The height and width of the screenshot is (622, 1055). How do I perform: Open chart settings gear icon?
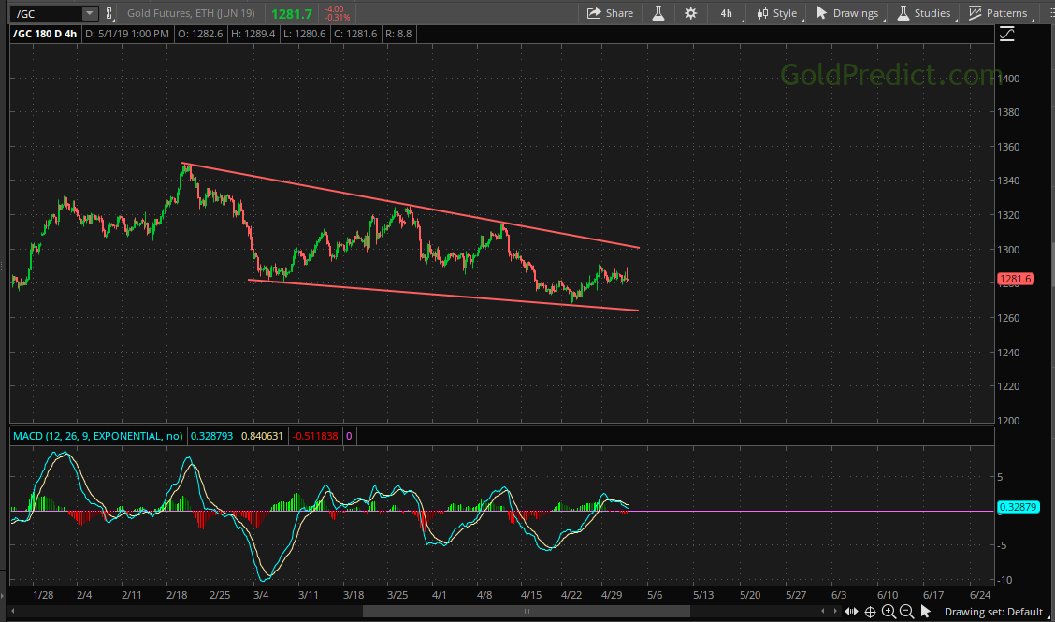[x=691, y=13]
